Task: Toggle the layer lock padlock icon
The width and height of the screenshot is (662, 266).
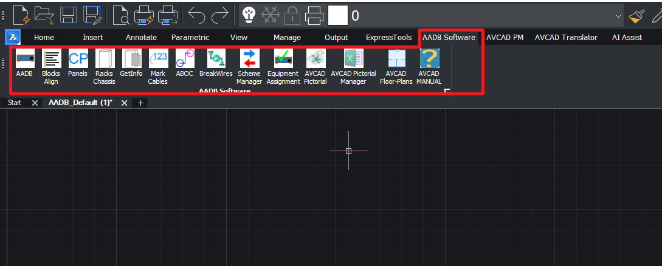Action: tap(292, 16)
